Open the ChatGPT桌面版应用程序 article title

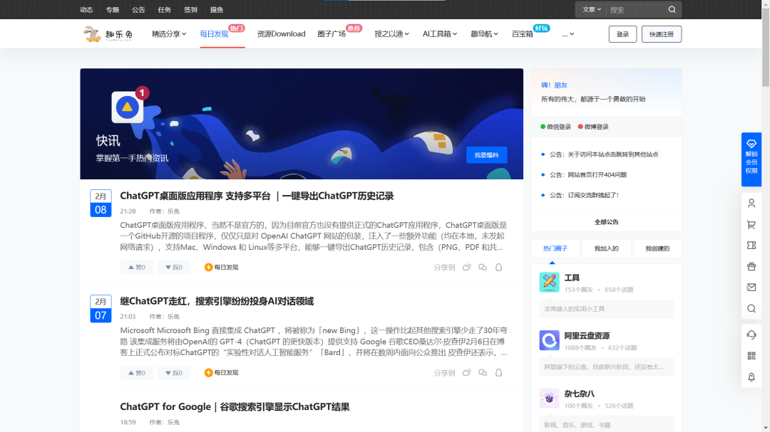[x=257, y=196]
